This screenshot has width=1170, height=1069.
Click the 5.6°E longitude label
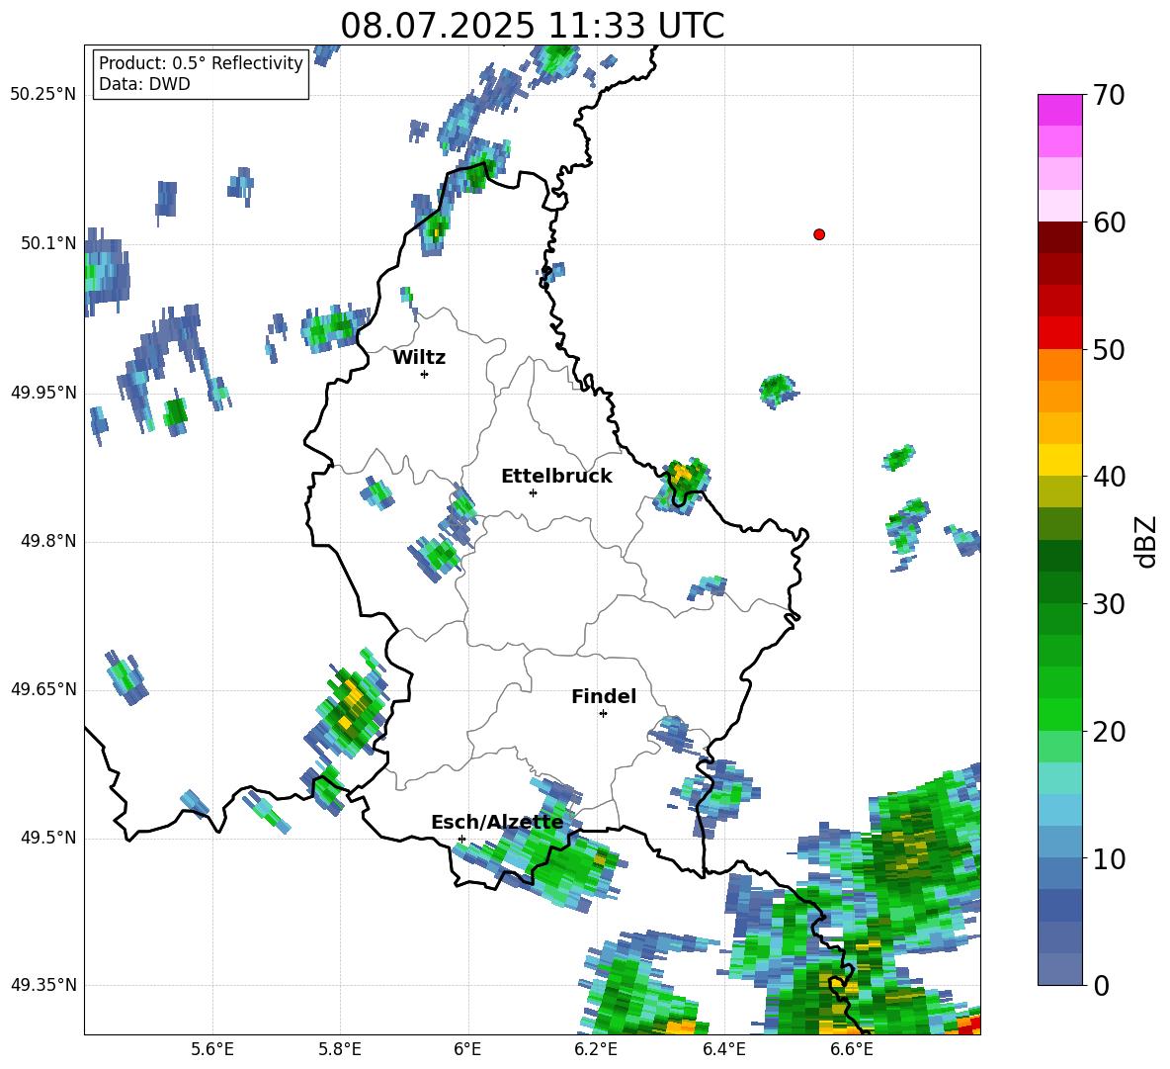click(212, 1049)
